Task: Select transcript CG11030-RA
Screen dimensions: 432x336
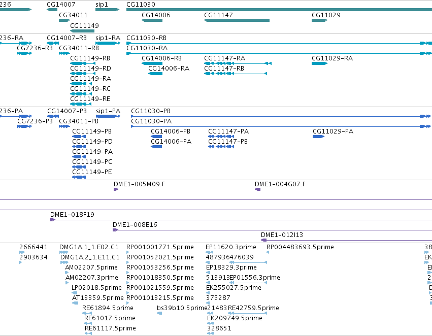Action: (147, 48)
